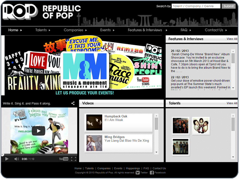The height and width of the screenshot is (179, 239).
Task: Open the video on YouTube via the logo
Action: point(64,159)
